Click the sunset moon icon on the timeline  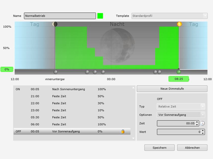[55, 24]
